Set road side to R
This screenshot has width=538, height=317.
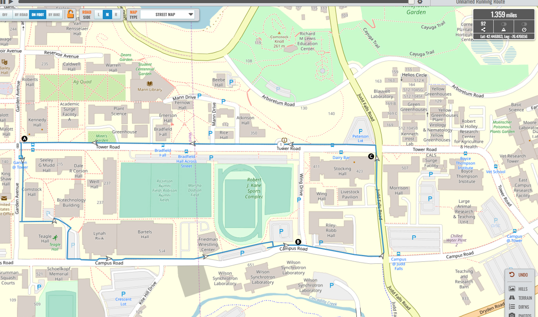116,15
